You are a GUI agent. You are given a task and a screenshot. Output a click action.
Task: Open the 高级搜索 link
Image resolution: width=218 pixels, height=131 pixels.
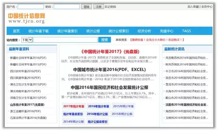tap(121, 40)
